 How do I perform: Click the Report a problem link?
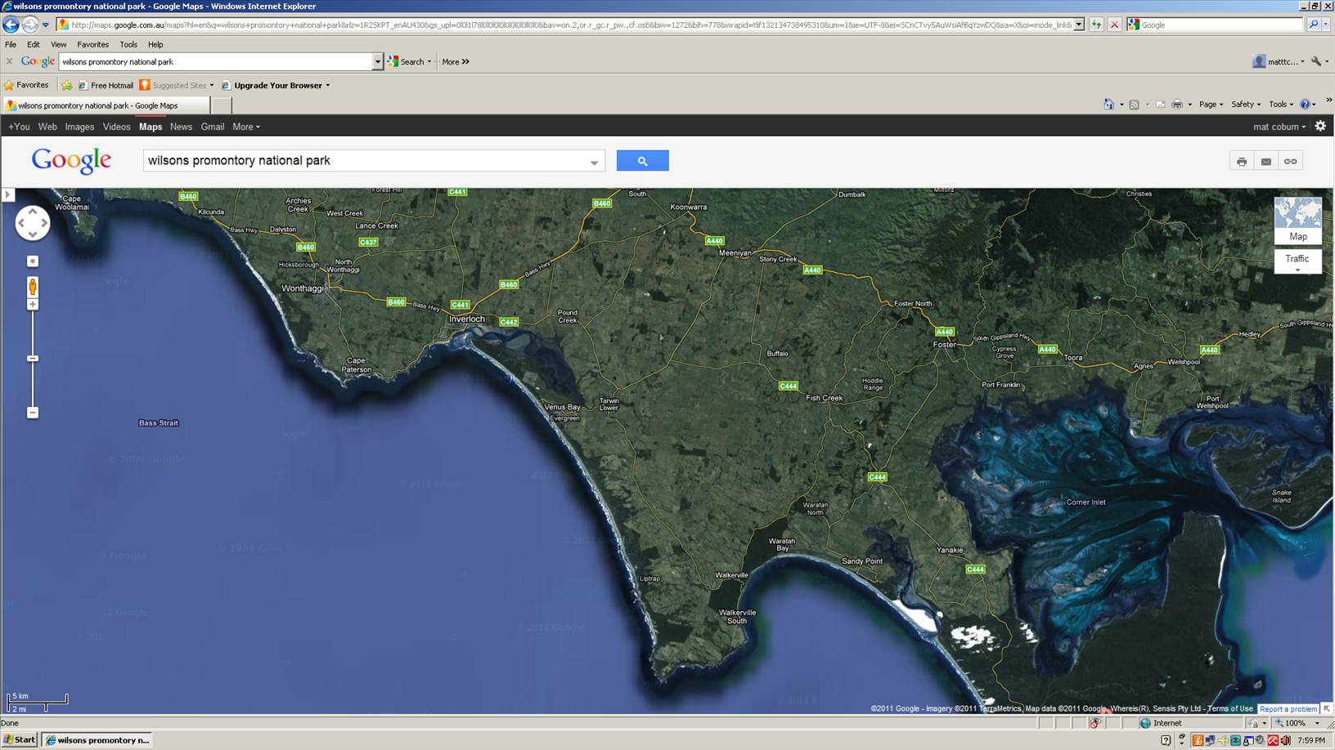(1288, 709)
